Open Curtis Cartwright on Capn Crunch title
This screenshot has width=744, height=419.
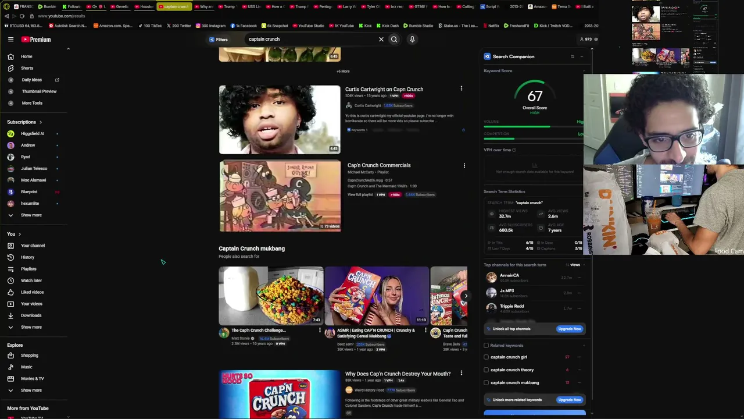pyautogui.click(x=384, y=90)
